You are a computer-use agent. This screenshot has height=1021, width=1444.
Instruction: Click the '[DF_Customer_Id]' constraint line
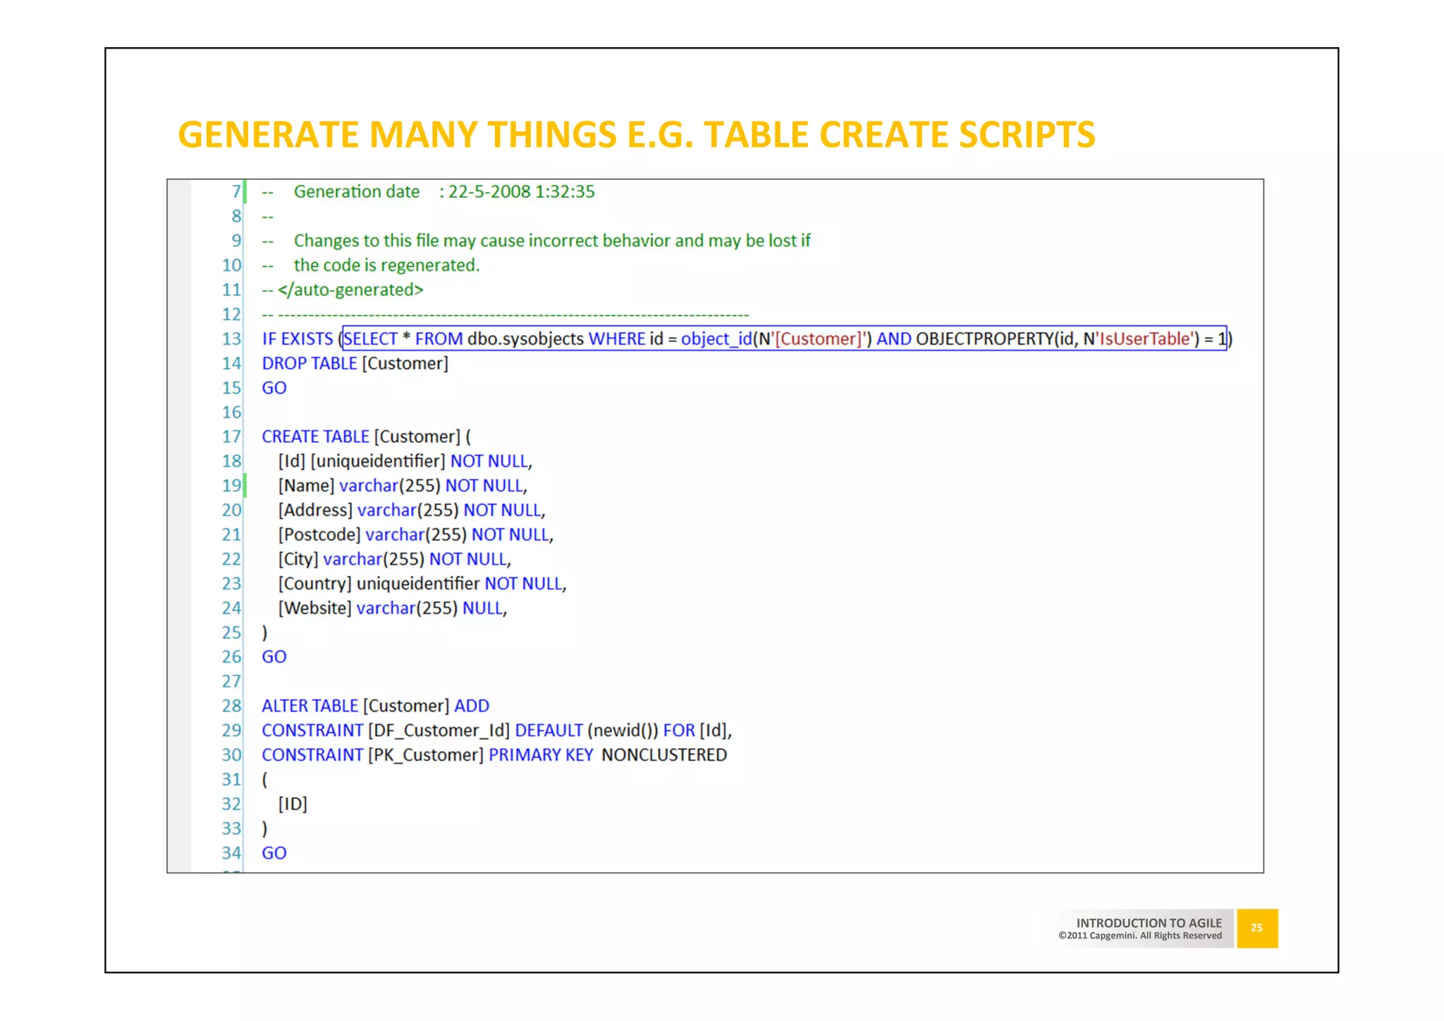tap(497, 730)
